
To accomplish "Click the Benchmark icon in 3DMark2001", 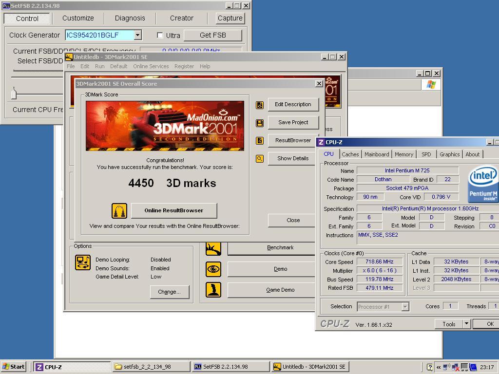I will (x=213, y=248).
